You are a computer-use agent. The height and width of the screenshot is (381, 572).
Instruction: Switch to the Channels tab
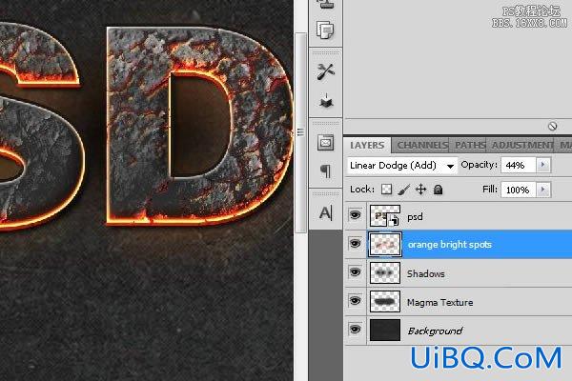tap(421, 145)
